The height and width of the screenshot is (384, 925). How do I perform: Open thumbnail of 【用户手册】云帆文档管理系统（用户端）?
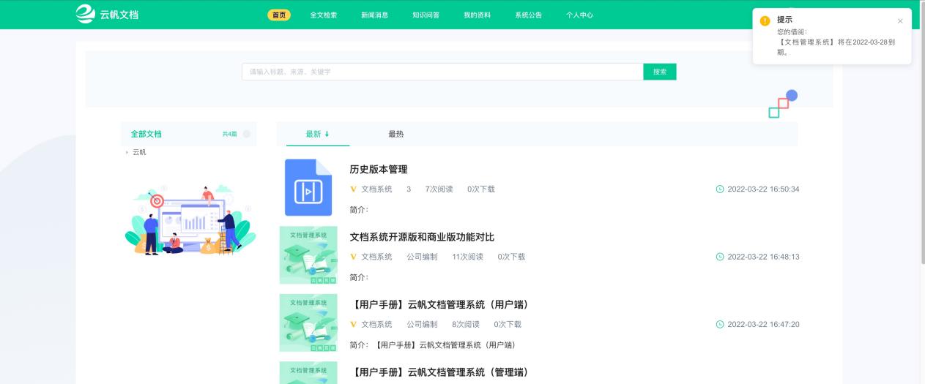308,323
